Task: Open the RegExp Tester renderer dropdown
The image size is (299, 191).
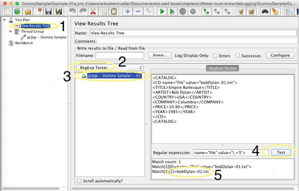Action: pyautogui.click(x=110, y=68)
